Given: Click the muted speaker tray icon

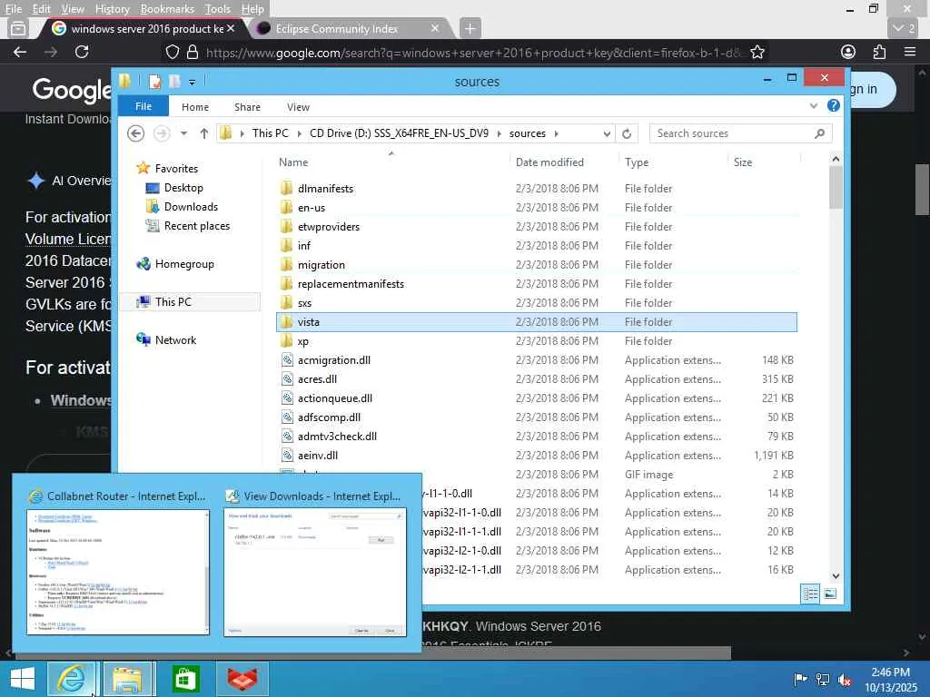Looking at the screenshot, I should click(845, 679).
